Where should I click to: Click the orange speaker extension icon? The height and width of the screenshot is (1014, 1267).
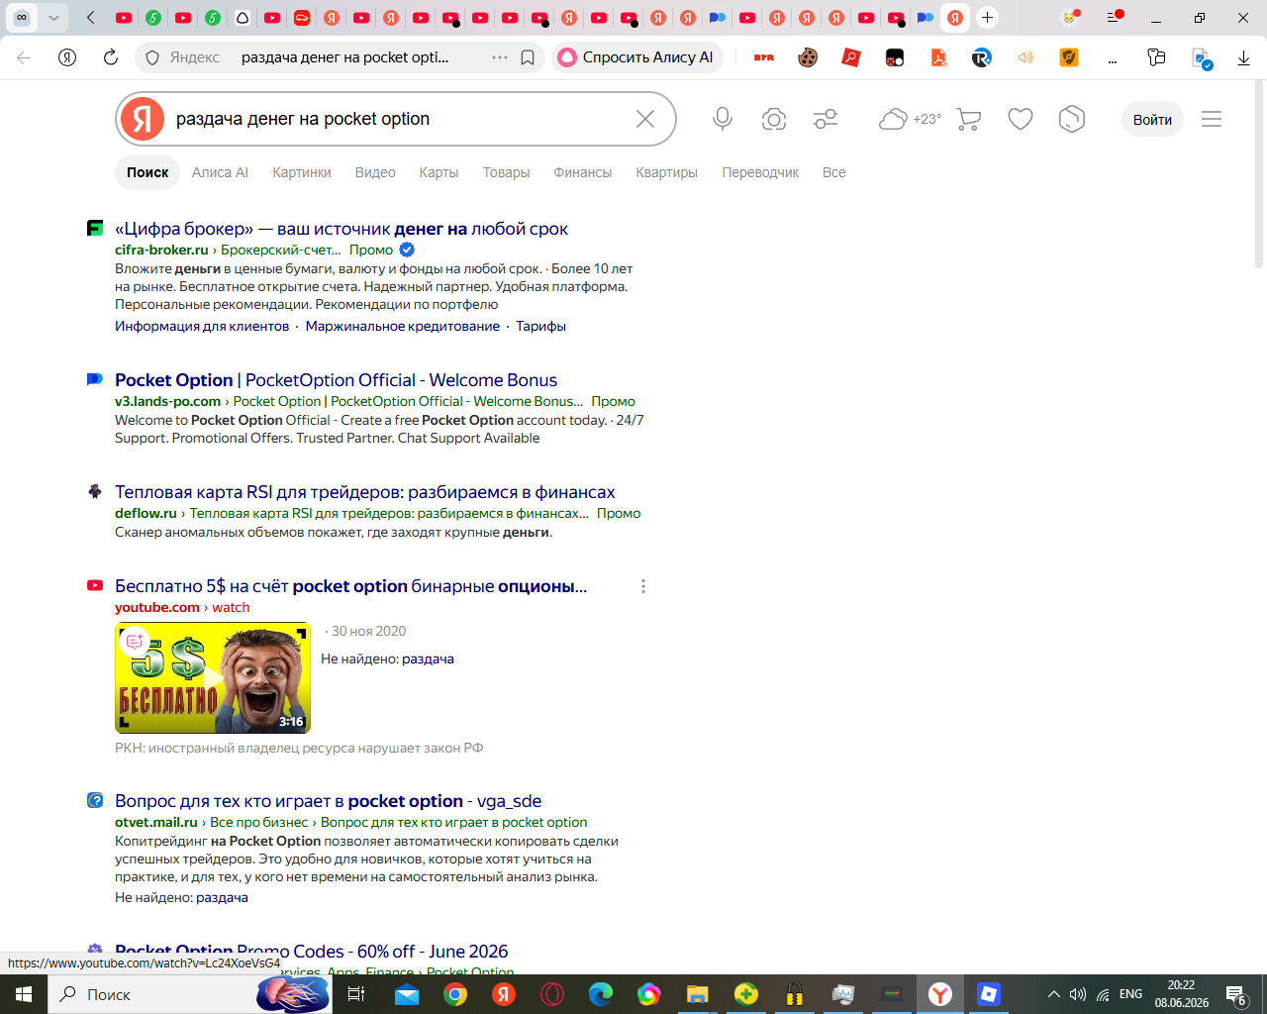[x=1025, y=57]
